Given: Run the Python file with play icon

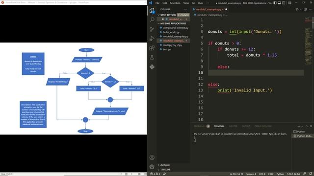Looking at the screenshot, I should pos(297,9).
